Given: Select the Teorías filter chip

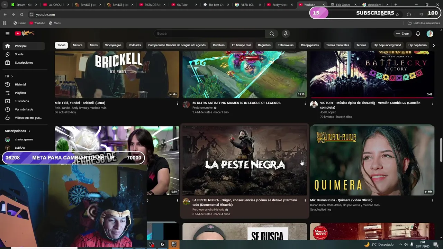Looking at the screenshot, I should tap(361, 45).
